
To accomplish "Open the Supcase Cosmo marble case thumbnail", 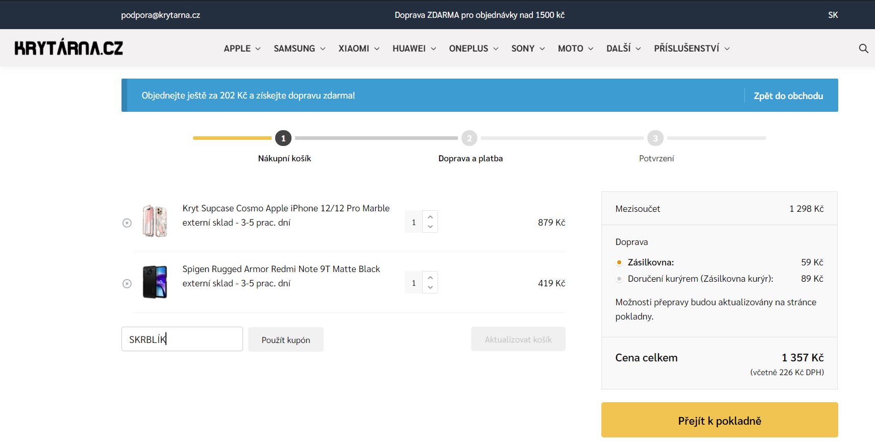I will point(155,221).
